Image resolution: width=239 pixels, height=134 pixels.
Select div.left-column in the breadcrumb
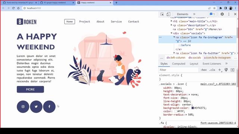(176, 58)
